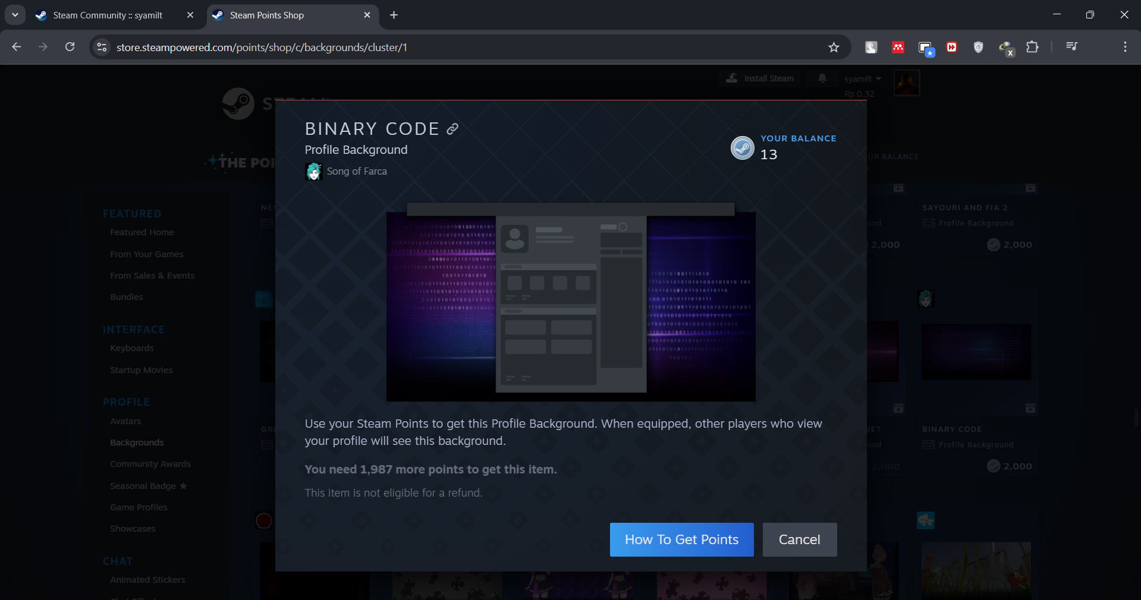The width and height of the screenshot is (1141, 600).
Task: Click the Binary Code profile background preview
Action: pyautogui.click(x=571, y=302)
